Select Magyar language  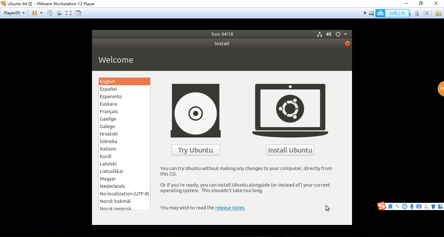(x=124, y=179)
